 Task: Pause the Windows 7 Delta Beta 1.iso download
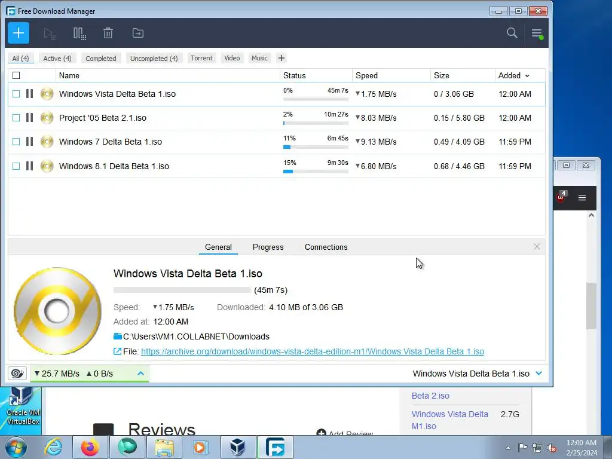click(x=30, y=142)
